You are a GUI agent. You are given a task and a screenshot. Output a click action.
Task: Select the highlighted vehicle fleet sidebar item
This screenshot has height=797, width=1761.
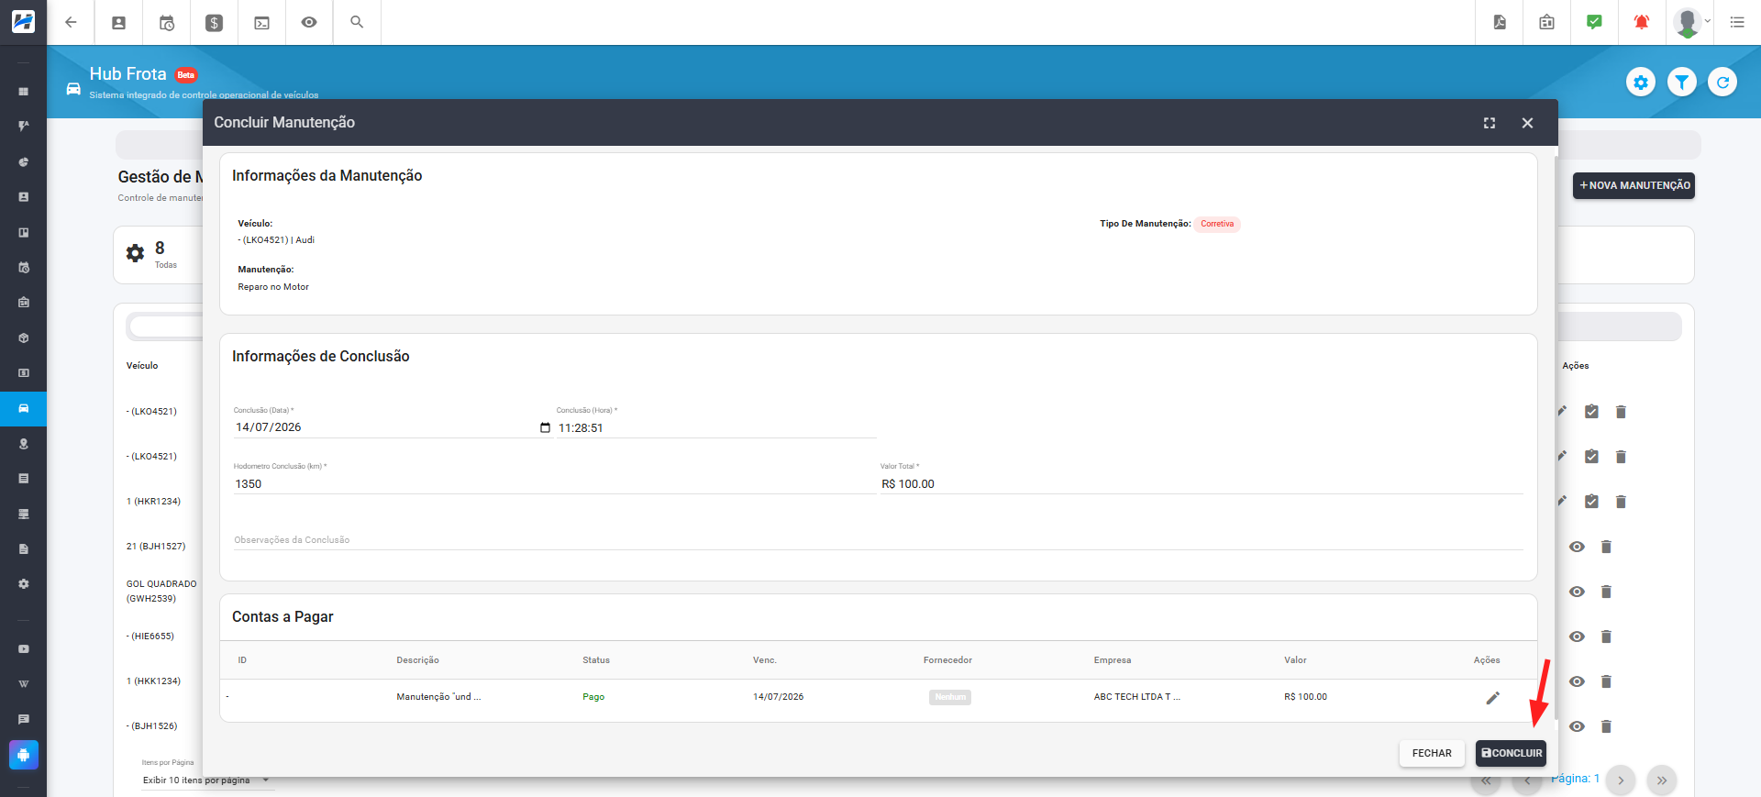point(23,408)
